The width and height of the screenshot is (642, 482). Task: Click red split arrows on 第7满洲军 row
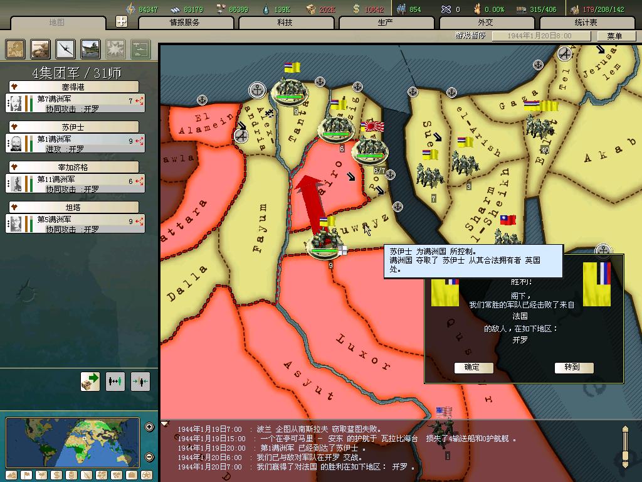click(140, 101)
